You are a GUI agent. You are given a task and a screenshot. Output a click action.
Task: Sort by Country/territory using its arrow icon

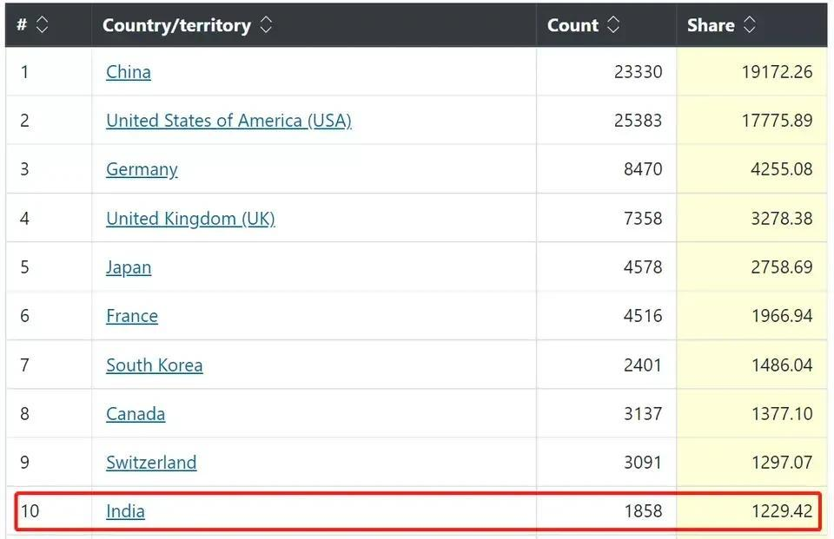[266, 25]
